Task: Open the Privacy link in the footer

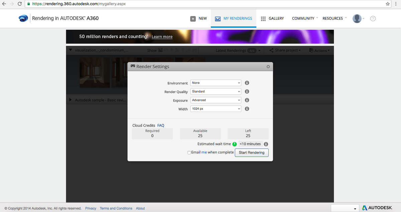Action: point(91,208)
